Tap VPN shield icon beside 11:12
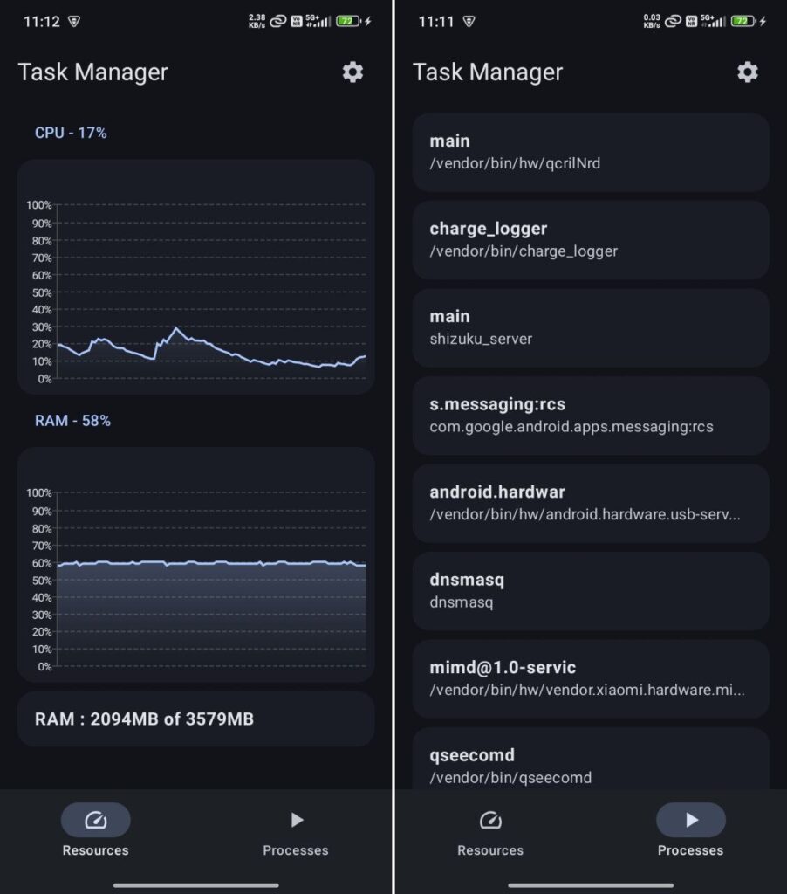787x894 pixels. click(x=74, y=22)
